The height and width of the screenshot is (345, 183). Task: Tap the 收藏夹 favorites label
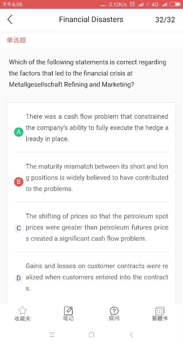pos(22,318)
